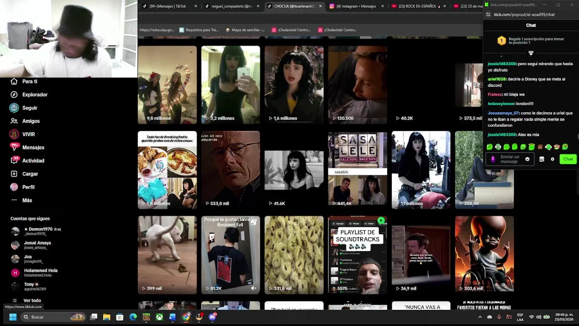Open the Kick chat shop icon

coord(541,159)
